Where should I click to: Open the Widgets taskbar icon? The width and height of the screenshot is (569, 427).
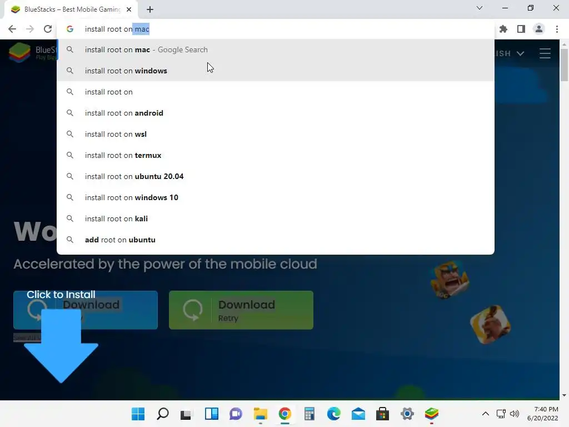pyautogui.click(x=212, y=414)
